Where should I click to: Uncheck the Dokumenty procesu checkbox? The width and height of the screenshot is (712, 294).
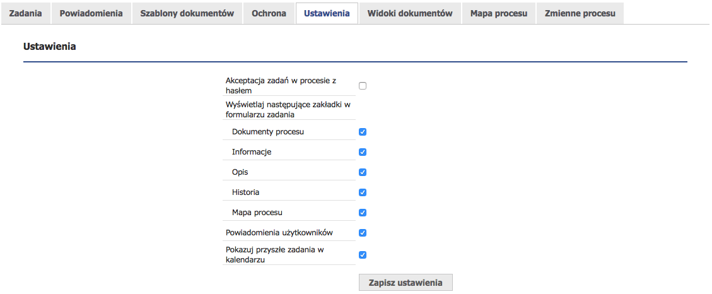363,132
